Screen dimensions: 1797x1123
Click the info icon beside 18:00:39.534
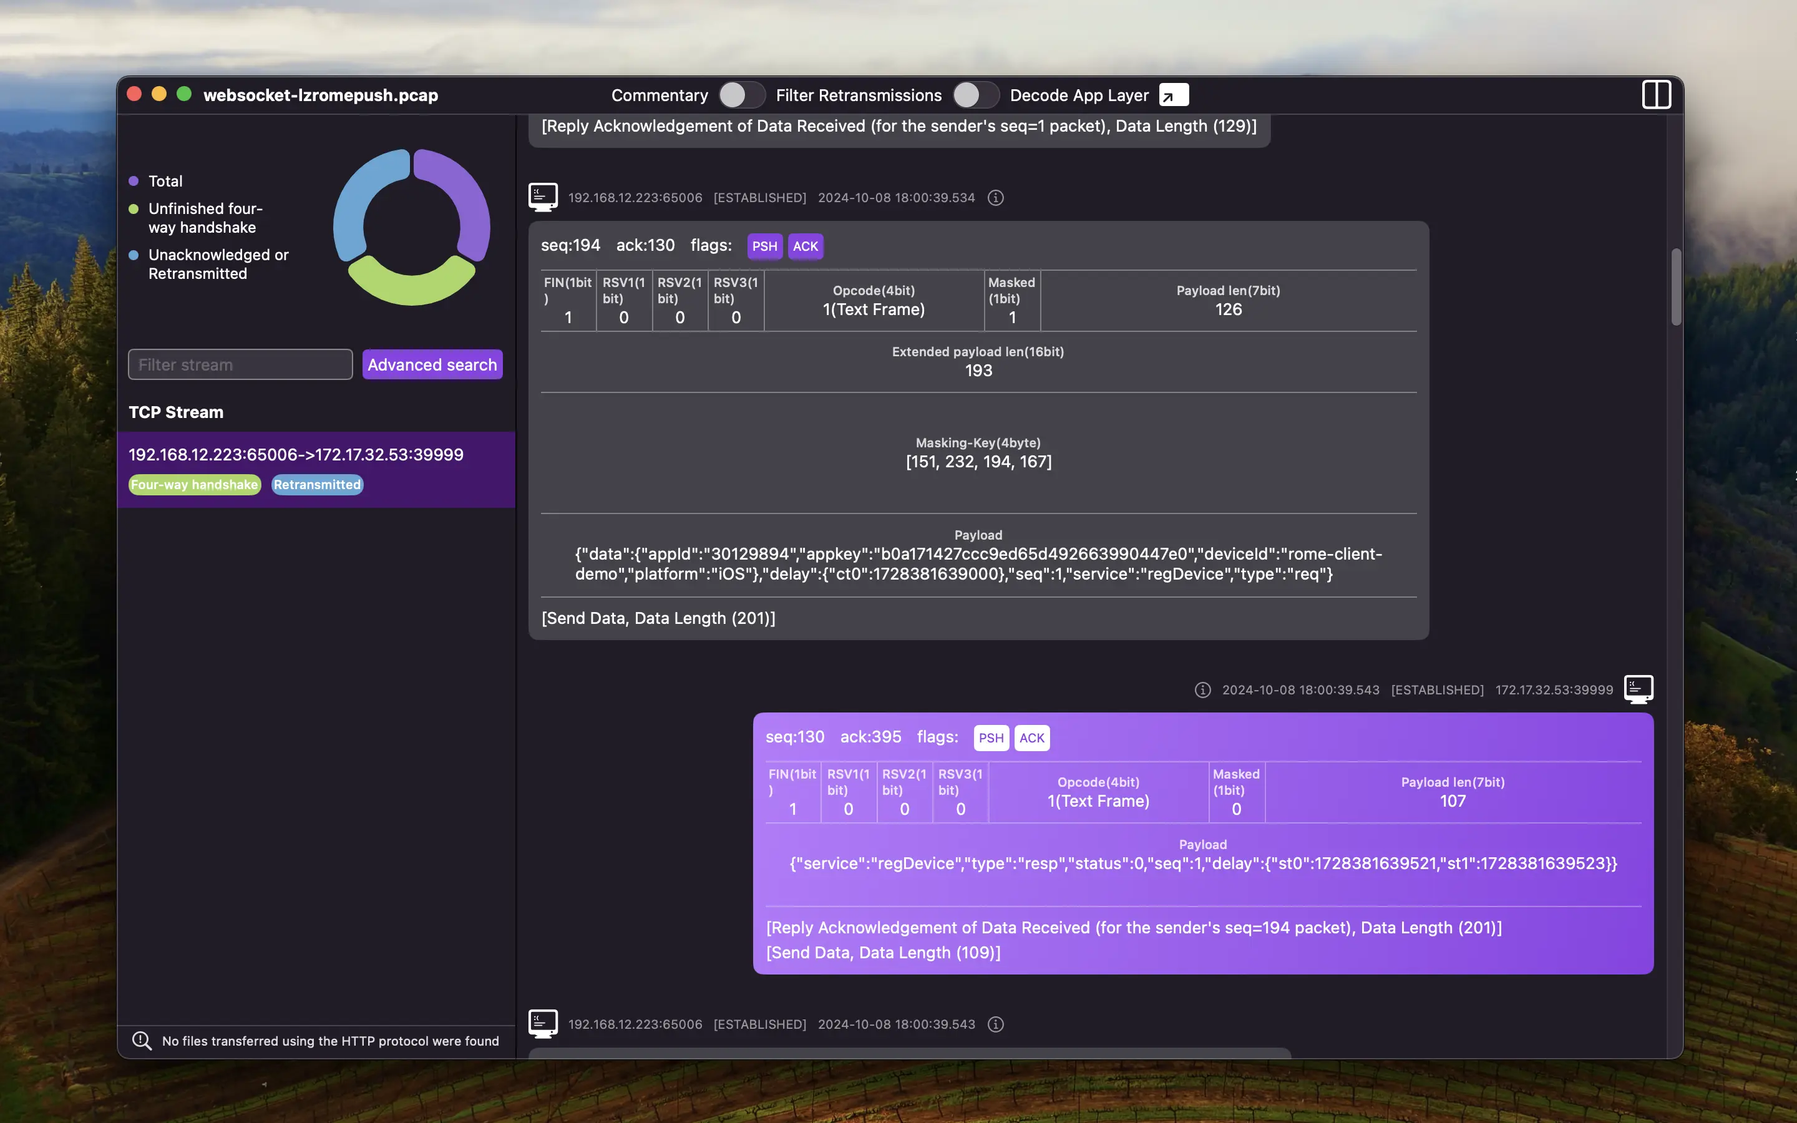pos(996,198)
